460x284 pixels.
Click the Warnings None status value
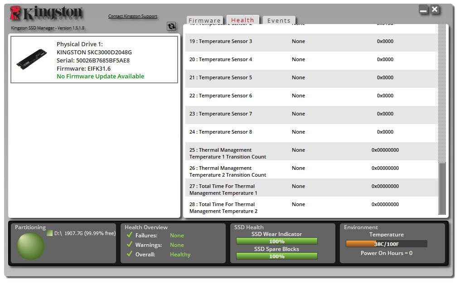tap(177, 245)
